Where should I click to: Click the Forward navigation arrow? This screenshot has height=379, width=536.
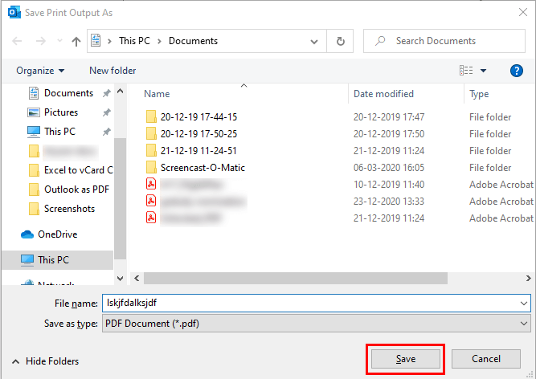[41, 41]
